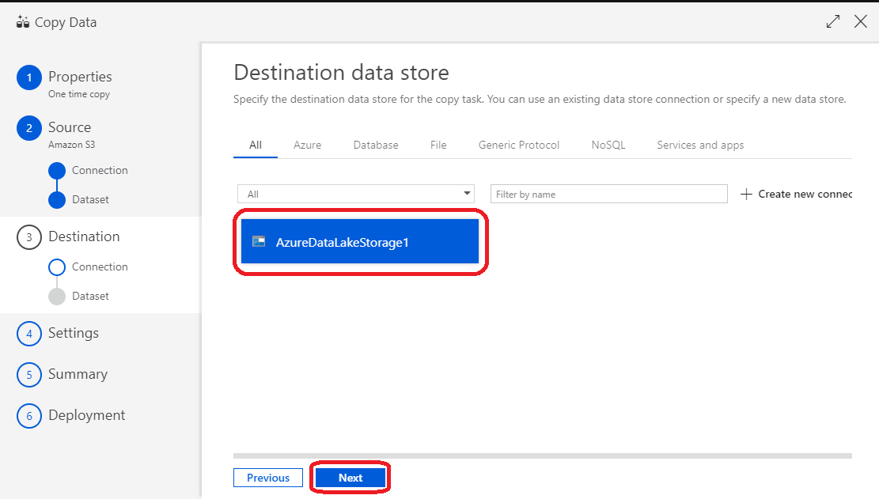Click the Settings step 4 circle icon
879x499 pixels.
click(x=29, y=334)
